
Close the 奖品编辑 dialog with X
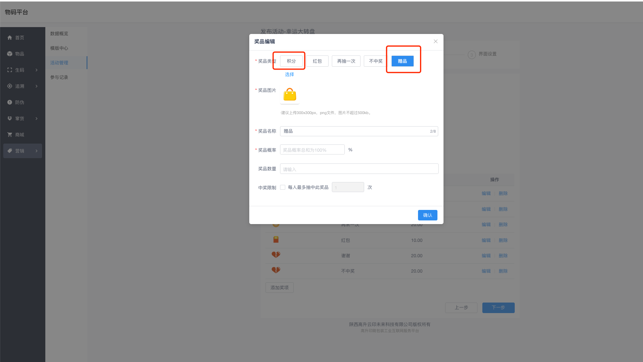click(435, 41)
